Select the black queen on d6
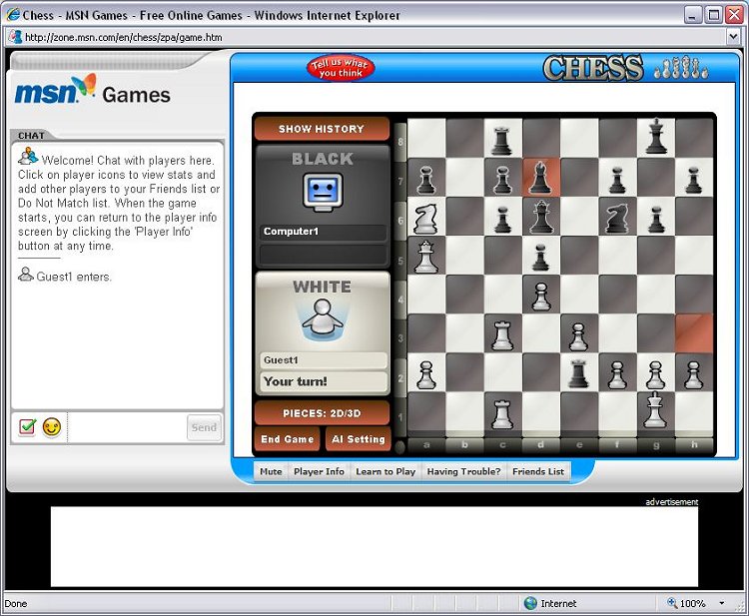This screenshot has height=616, width=749. point(540,217)
